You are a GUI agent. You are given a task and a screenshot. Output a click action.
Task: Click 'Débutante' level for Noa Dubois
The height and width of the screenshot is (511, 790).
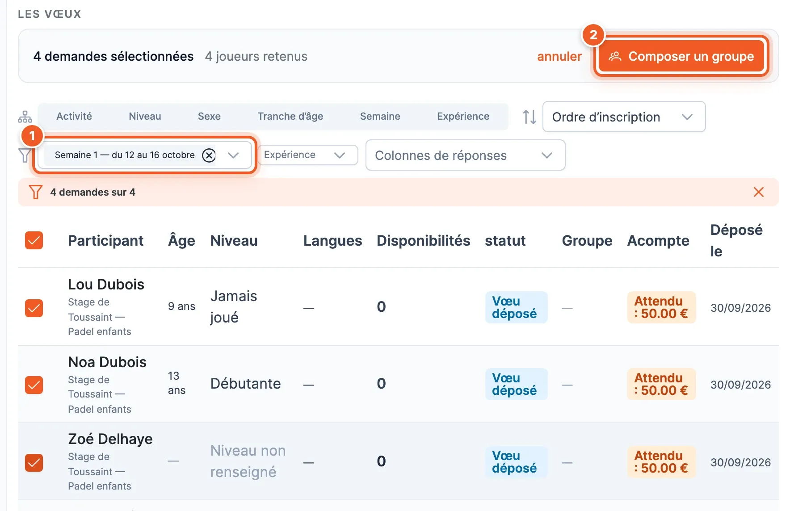tap(245, 384)
